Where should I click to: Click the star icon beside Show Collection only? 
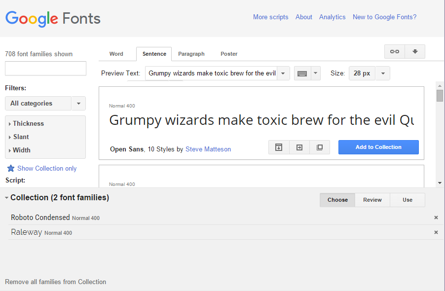11,168
